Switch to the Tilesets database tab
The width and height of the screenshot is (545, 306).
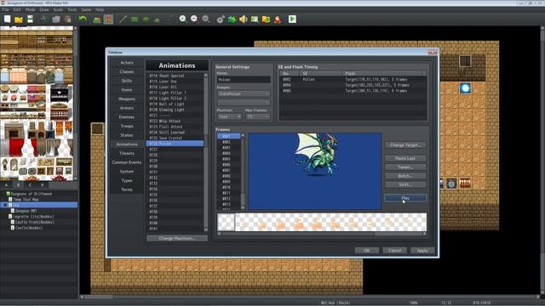click(x=127, y=153)
